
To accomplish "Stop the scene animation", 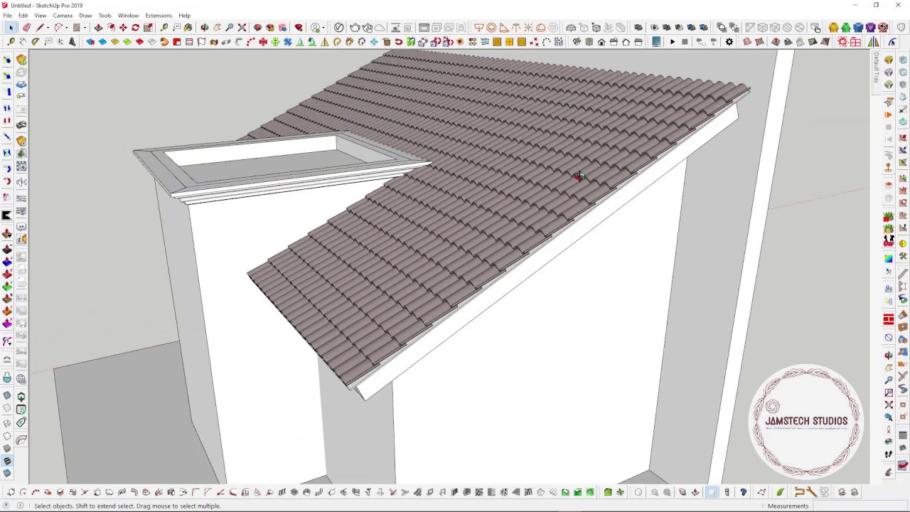I will pos(685,42).
